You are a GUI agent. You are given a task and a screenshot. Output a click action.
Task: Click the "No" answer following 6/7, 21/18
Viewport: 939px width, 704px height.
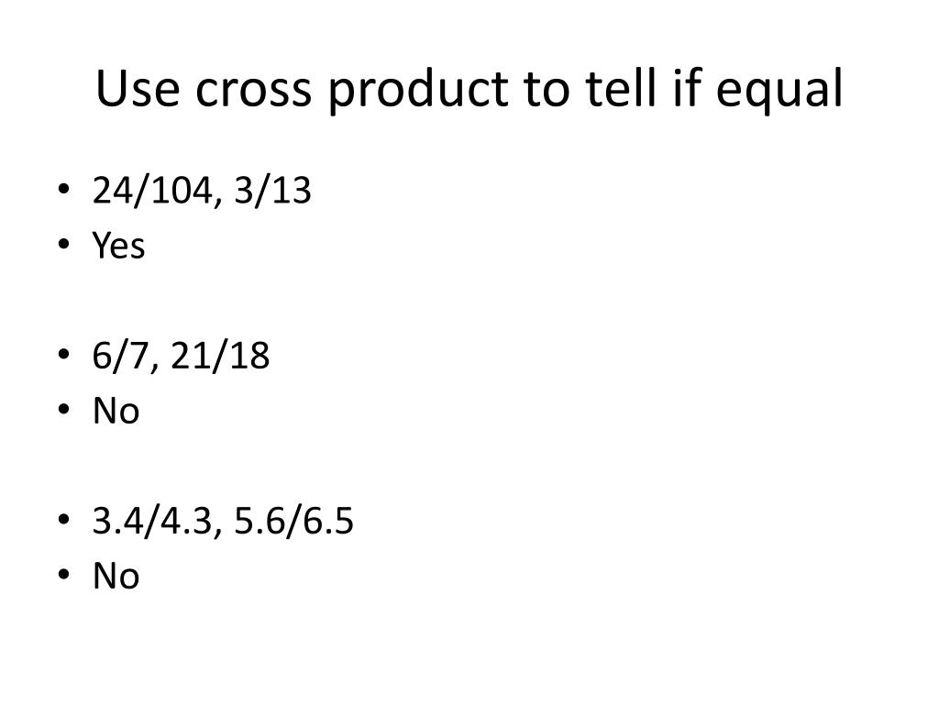[x=116, y=411]
